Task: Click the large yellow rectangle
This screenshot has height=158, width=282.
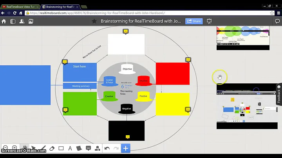Action: pyautogui.click(x=173, y=104)
